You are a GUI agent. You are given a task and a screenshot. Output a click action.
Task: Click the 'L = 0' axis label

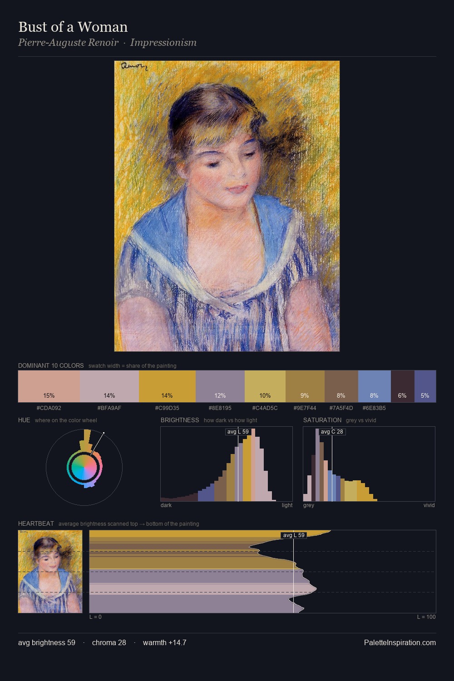click(95, 617)
